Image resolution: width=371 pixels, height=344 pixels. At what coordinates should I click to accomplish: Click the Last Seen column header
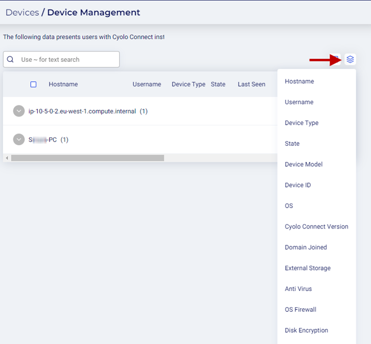[251, 84]
